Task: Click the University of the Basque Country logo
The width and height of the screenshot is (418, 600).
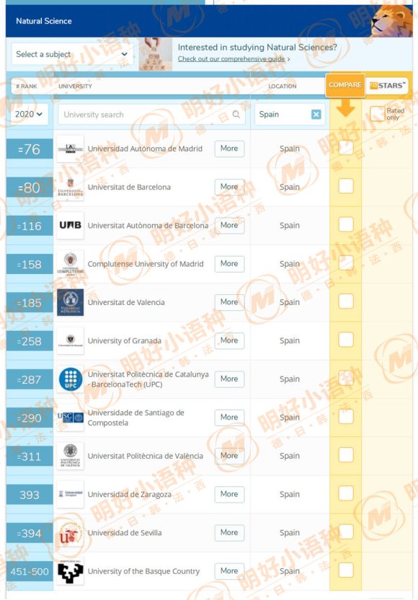Action: pyautogui.click(x=71, y=571)
